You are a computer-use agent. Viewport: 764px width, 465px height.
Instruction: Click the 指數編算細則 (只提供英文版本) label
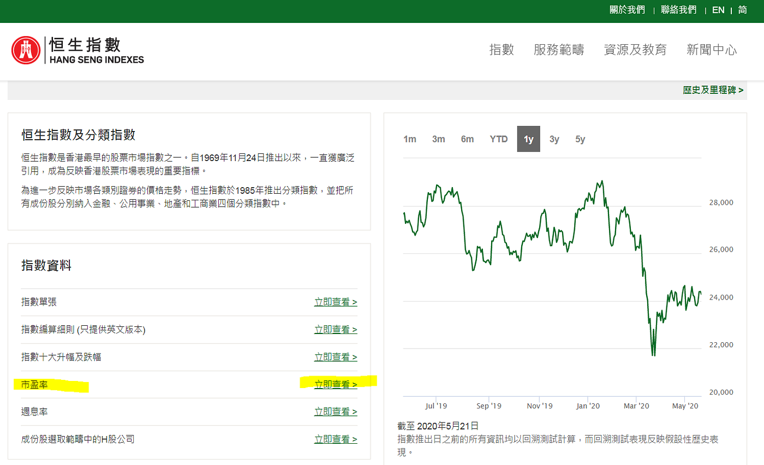83,330
